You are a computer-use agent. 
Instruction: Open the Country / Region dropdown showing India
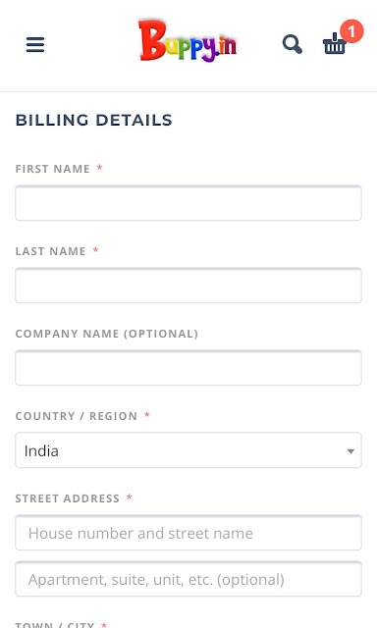[188, 450]
